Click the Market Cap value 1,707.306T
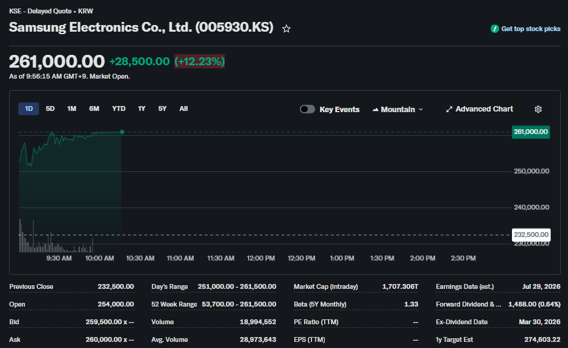 (400, 286)
